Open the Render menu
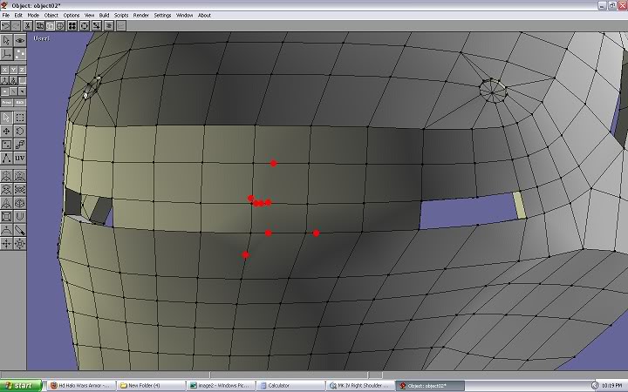Image resolution: width=628 pixels, height=392 pixels. click(x=141, y=15)
